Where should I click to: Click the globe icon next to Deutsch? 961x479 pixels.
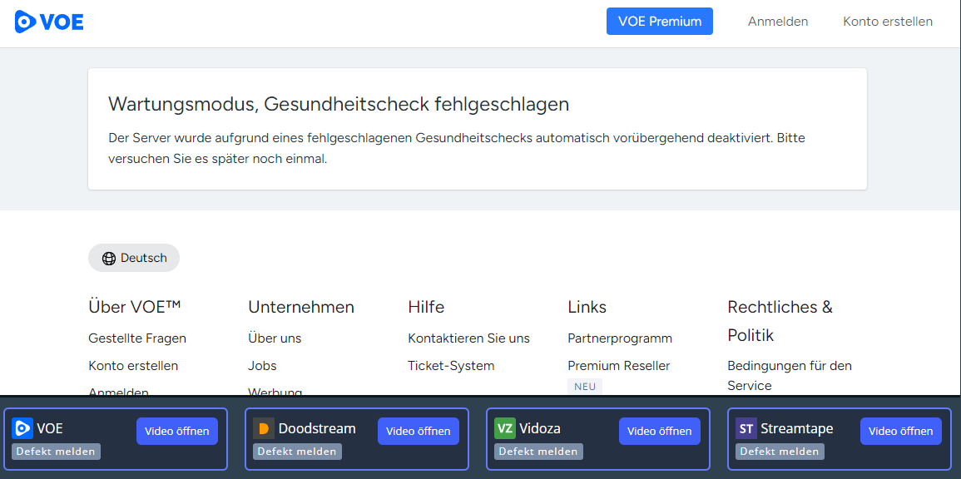pyautogui.click(x=109, y=259)
